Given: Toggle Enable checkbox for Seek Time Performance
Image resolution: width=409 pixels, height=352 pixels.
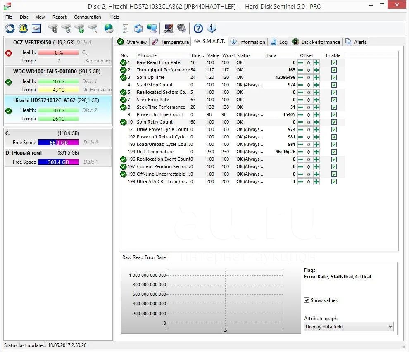Looking at the screenshot, I should coord(334,107).
